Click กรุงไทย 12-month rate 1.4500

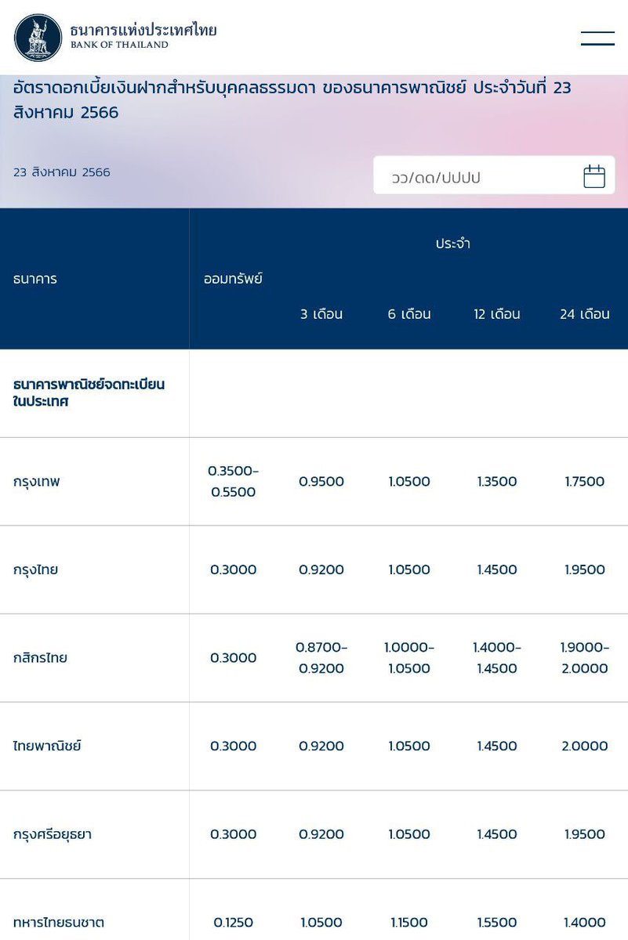click(497, 569)
